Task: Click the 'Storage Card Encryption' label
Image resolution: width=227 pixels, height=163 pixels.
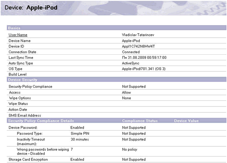Action: [x=28, y=160]
